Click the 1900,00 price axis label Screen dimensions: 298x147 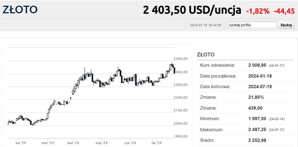(x=180, y=136)
